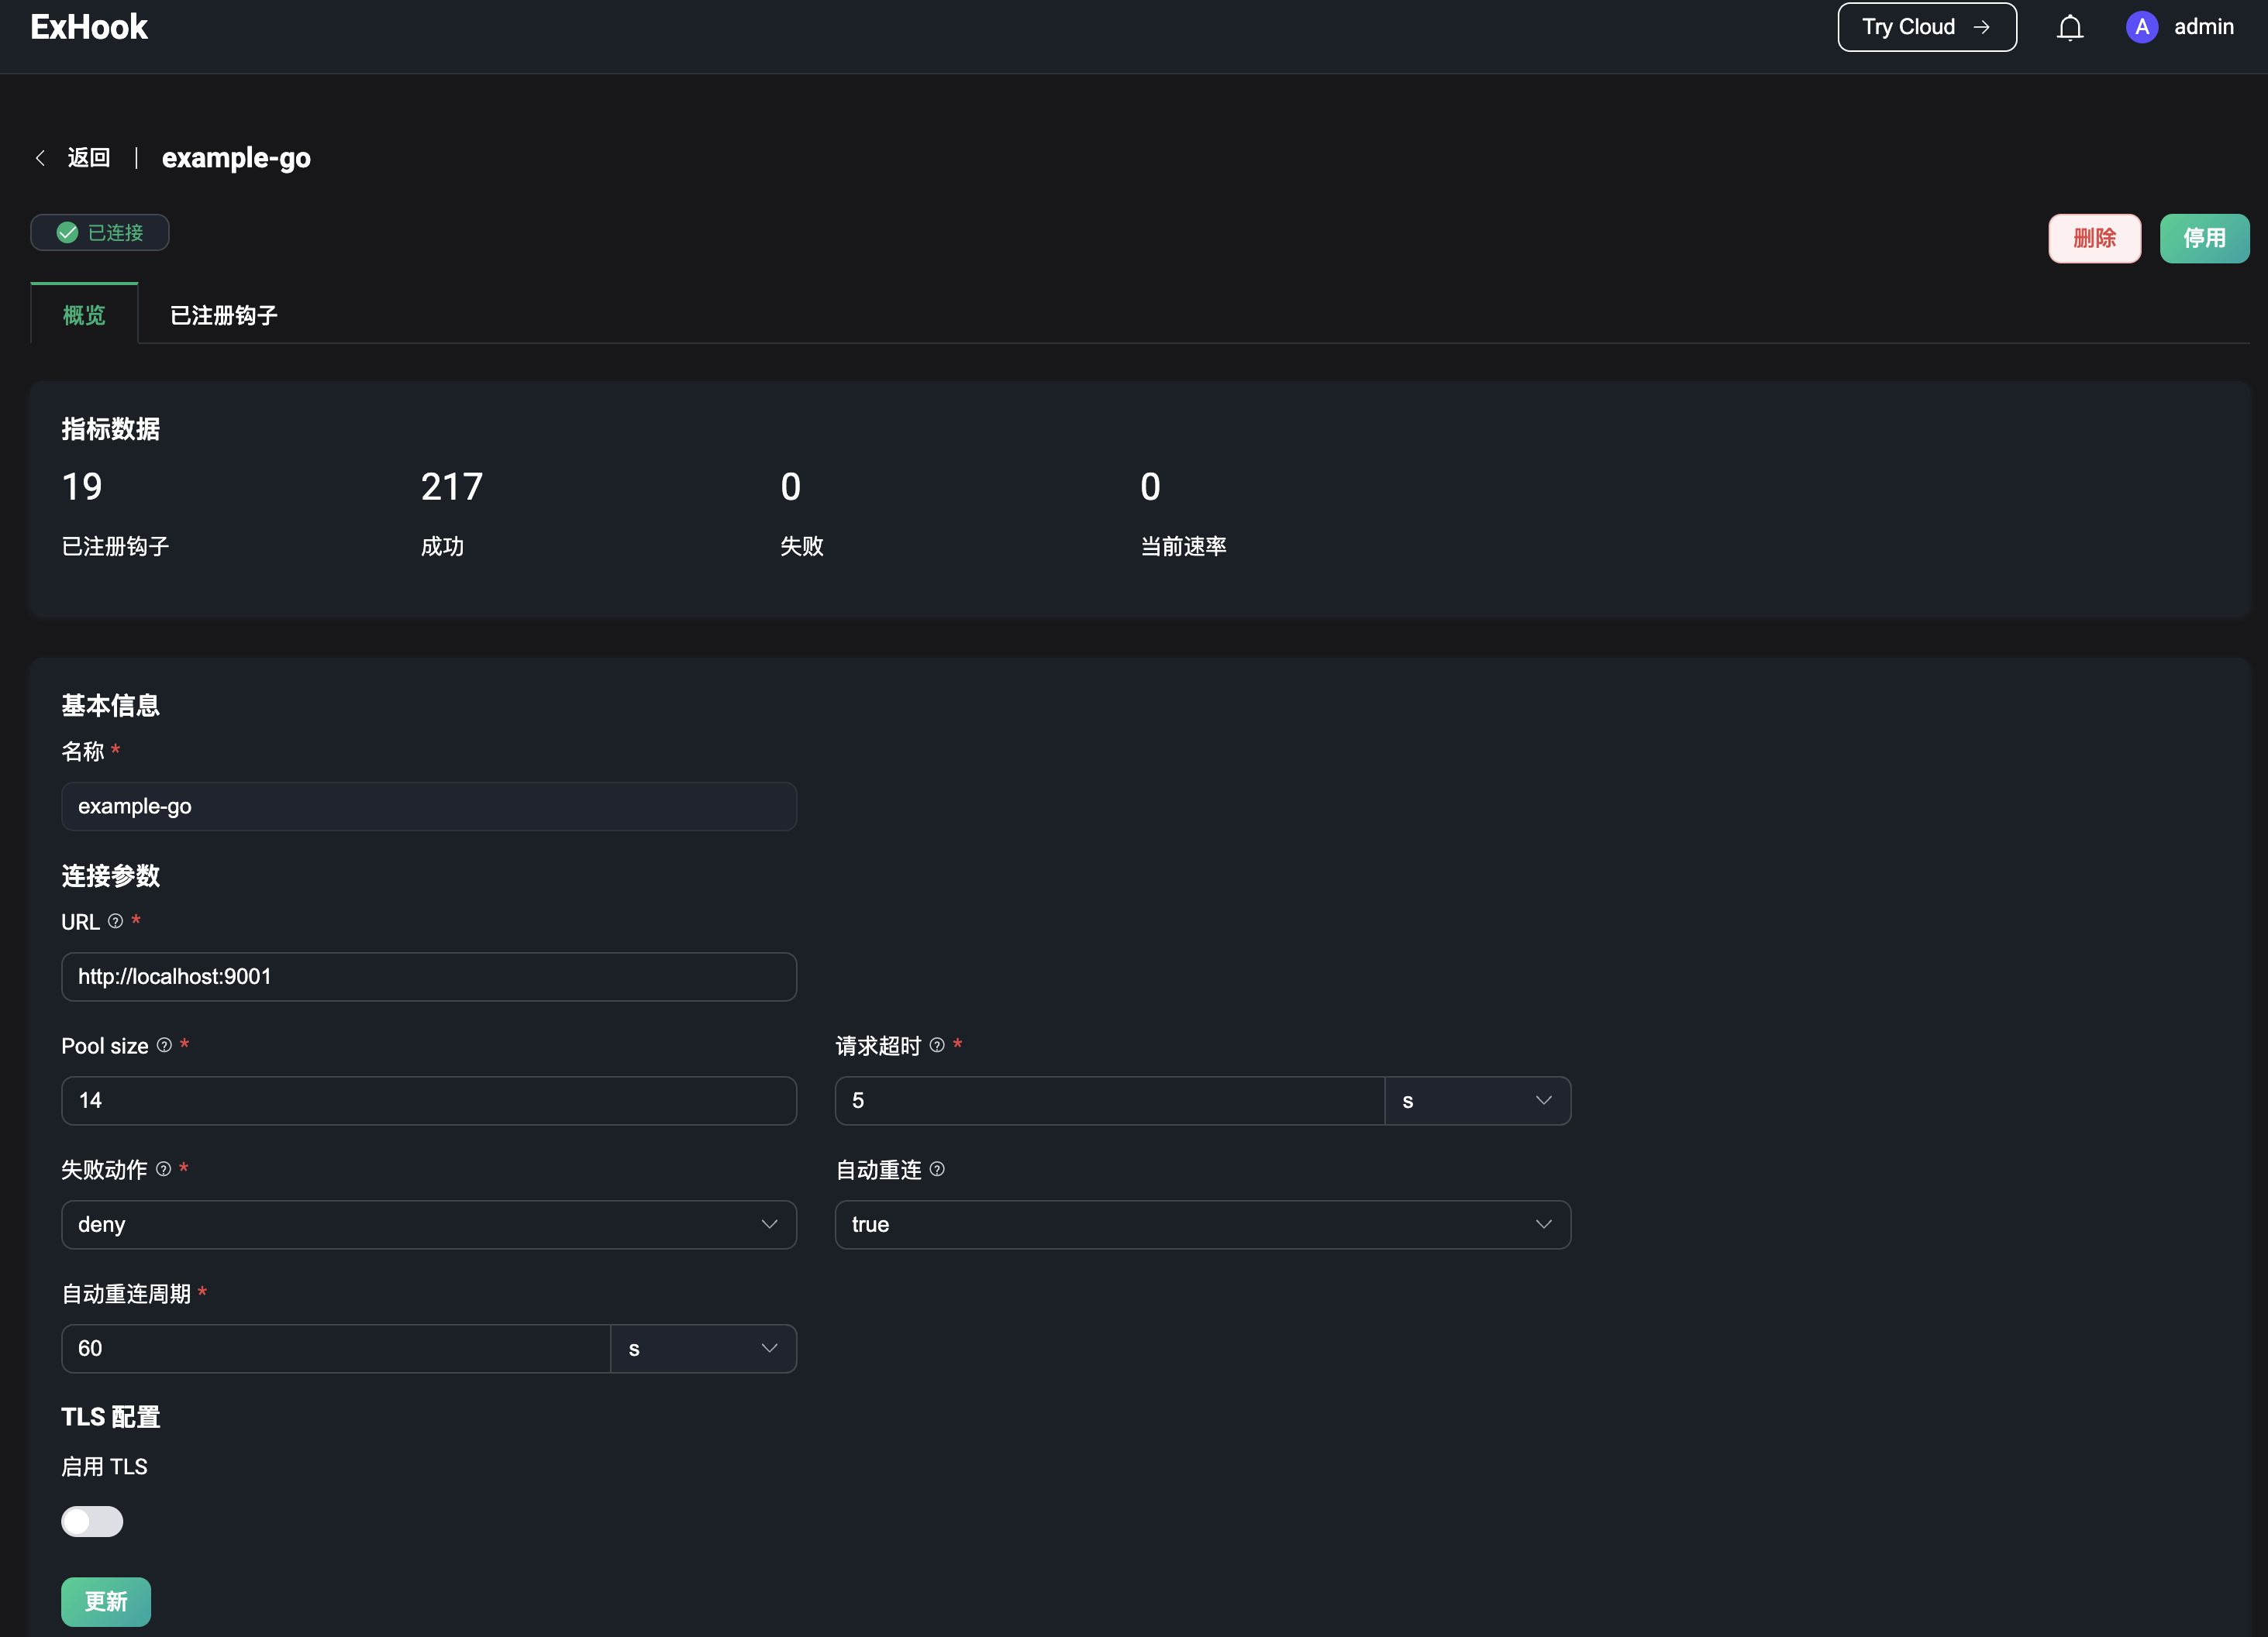
Task: Select the 概览 tab
Action: click(x=84, y=316)
